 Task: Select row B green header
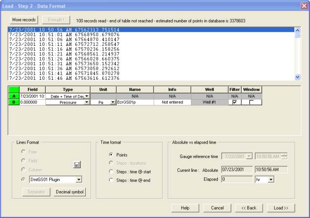14,102
